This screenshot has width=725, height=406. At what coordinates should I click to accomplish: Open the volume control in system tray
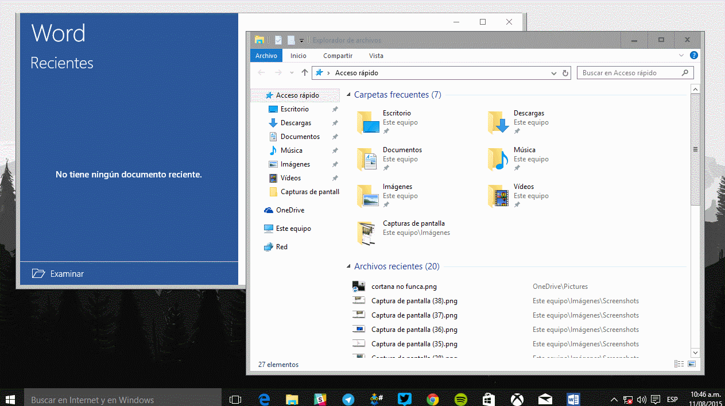pyautogui.click(x=642, y=400)
